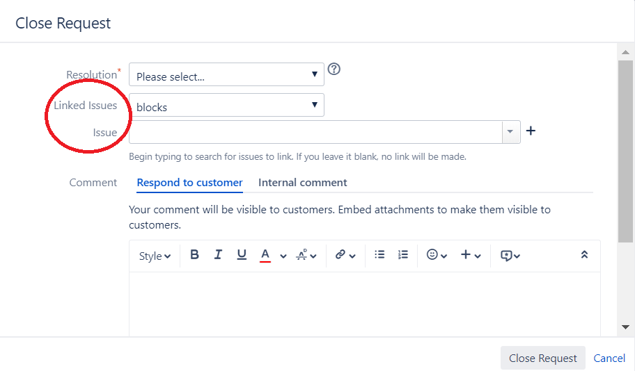Click the scrollbar up arrow
This screenshot has height=371, width=635.
(626, 52)
